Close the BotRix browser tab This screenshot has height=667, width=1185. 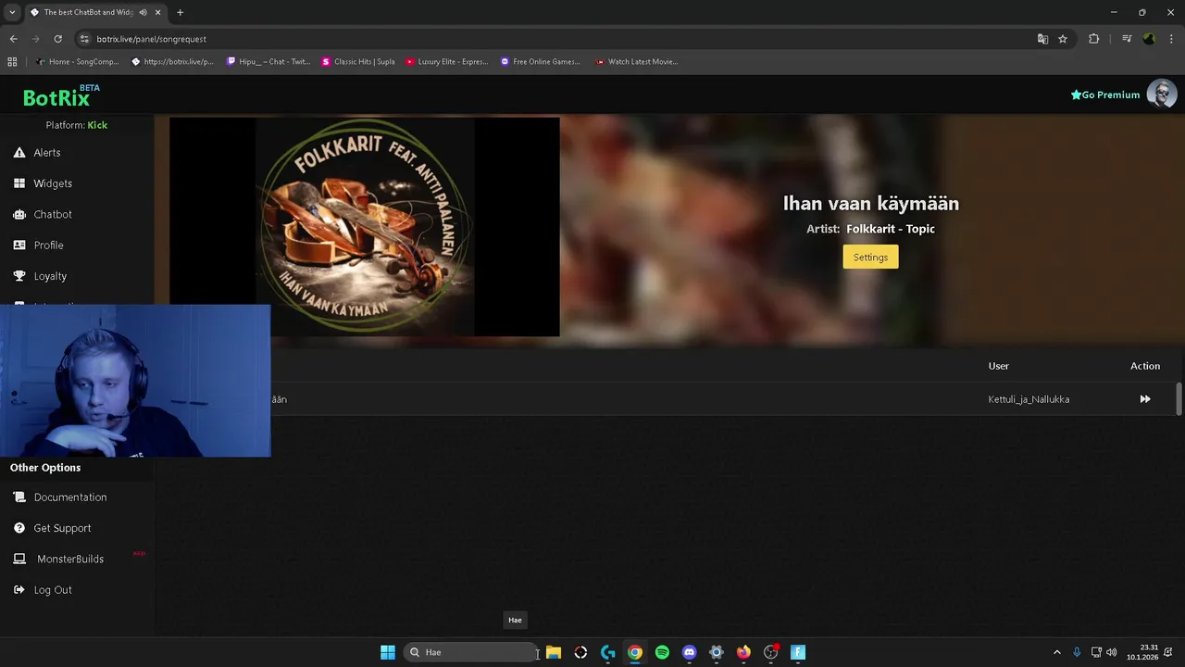pyautogui.click(x=158, y=12)
